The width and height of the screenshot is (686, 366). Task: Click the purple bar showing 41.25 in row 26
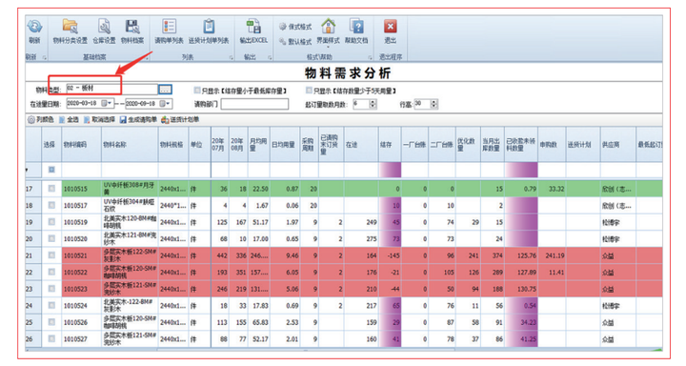[521, 339]
